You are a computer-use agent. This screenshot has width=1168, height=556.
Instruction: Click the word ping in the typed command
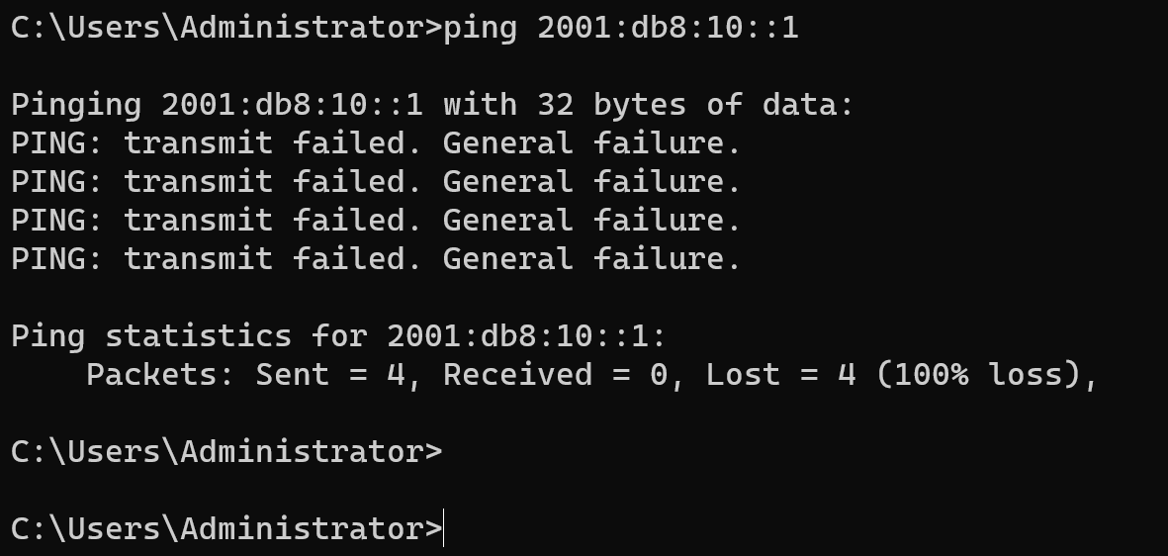[x=480, y=29]
